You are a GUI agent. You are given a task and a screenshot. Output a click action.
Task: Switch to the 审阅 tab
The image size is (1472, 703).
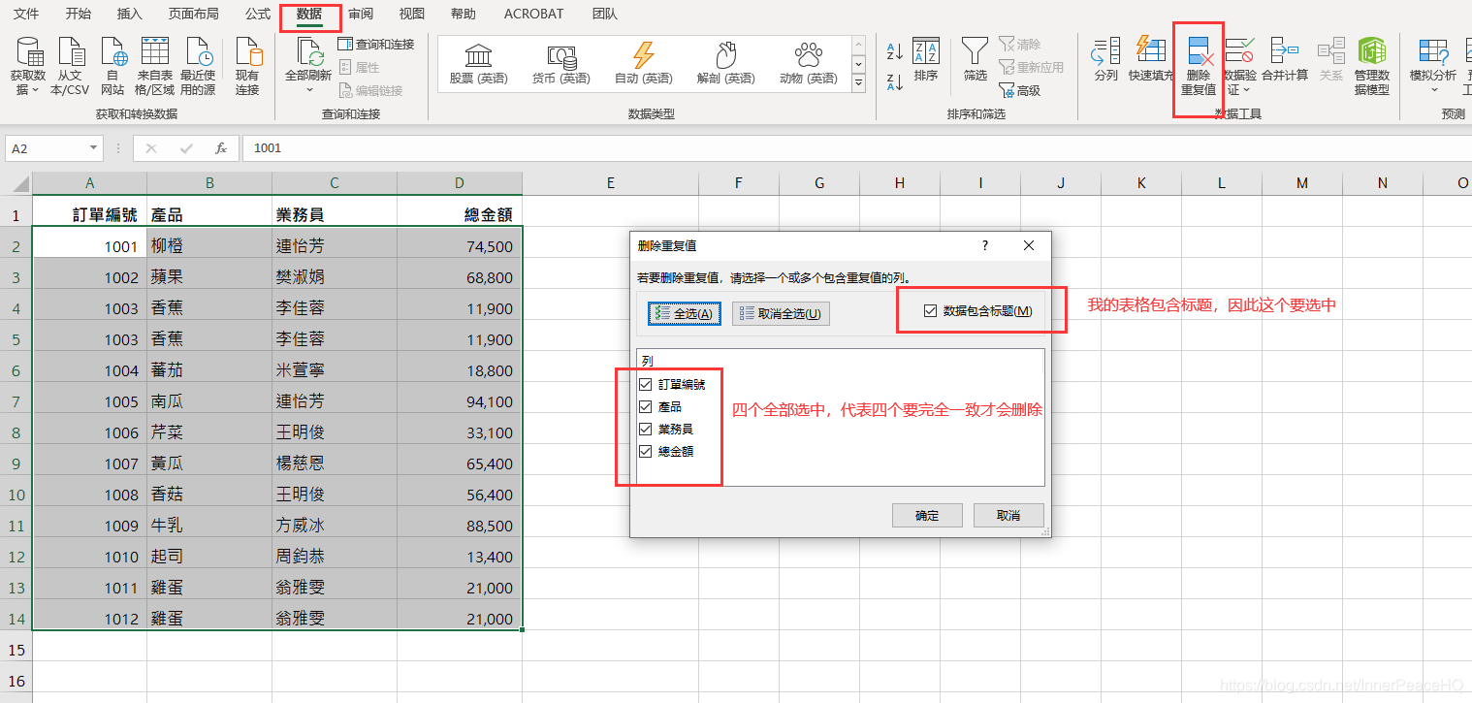coord(361,15)
